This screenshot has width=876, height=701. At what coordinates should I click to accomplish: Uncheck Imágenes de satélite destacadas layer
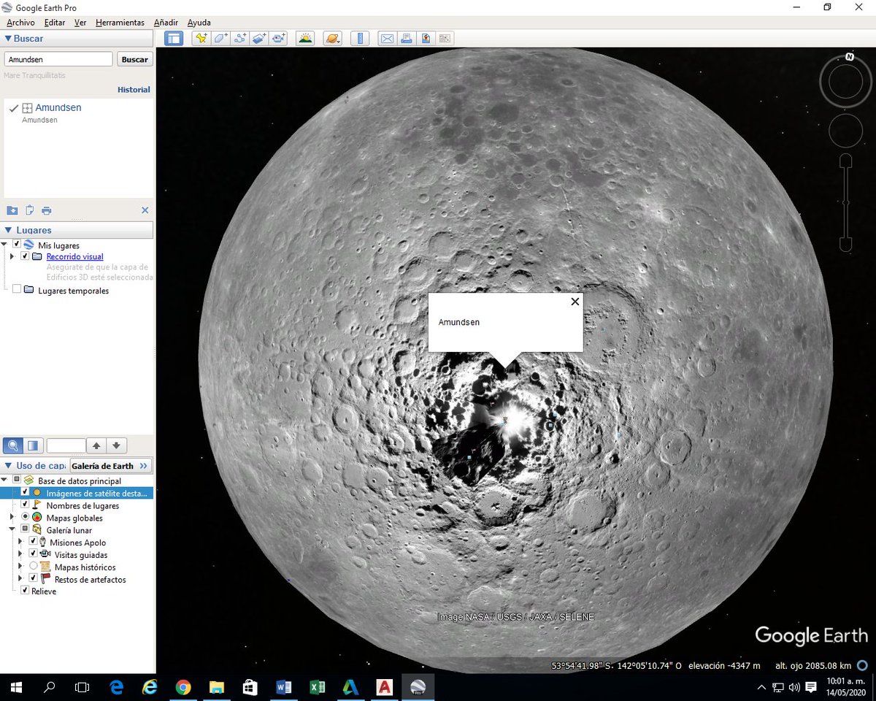pos(25,492)
